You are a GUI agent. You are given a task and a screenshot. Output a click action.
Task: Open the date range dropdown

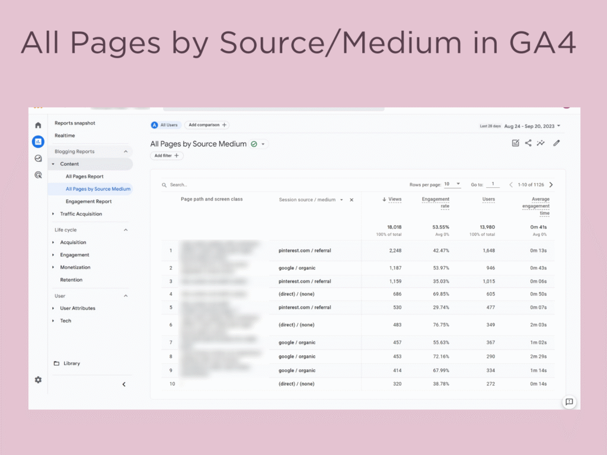pyautogui.click(x=532, y=126)
